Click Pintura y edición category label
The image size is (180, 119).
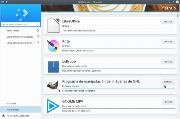[71, 86]
